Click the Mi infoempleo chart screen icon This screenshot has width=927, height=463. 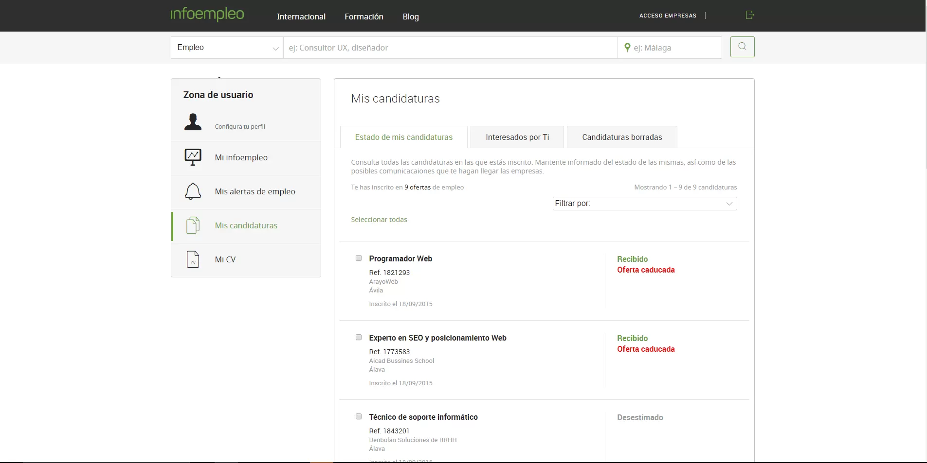click(x=193, y=157)
